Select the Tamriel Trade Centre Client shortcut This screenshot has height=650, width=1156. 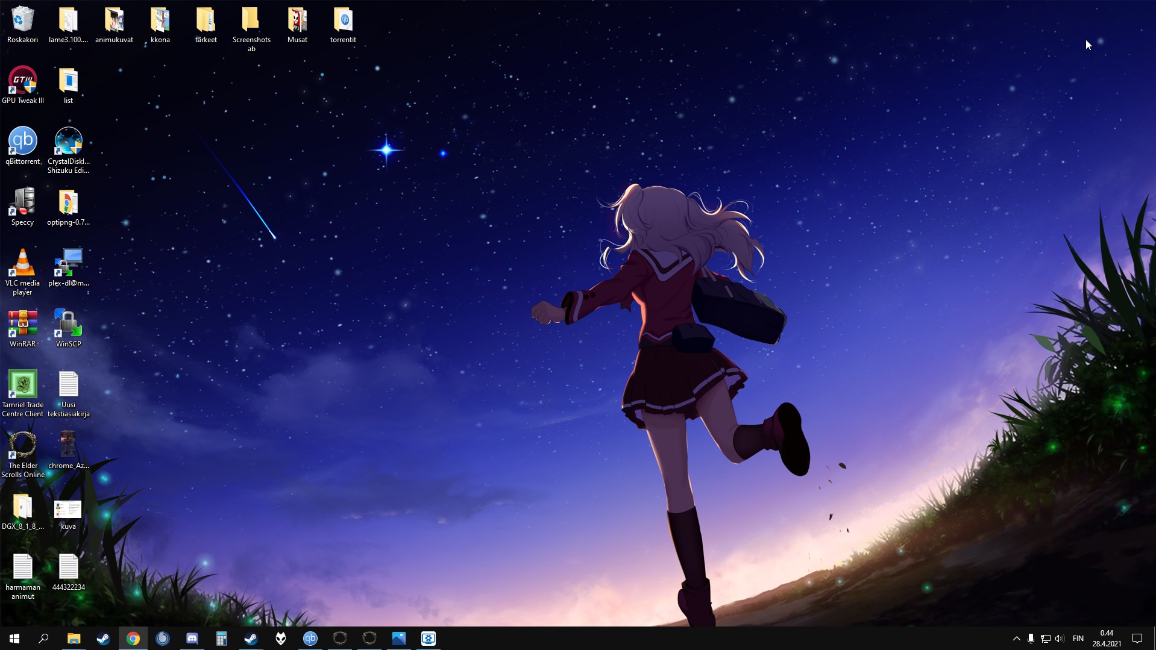pyautogui.click(x=22, y=394)
